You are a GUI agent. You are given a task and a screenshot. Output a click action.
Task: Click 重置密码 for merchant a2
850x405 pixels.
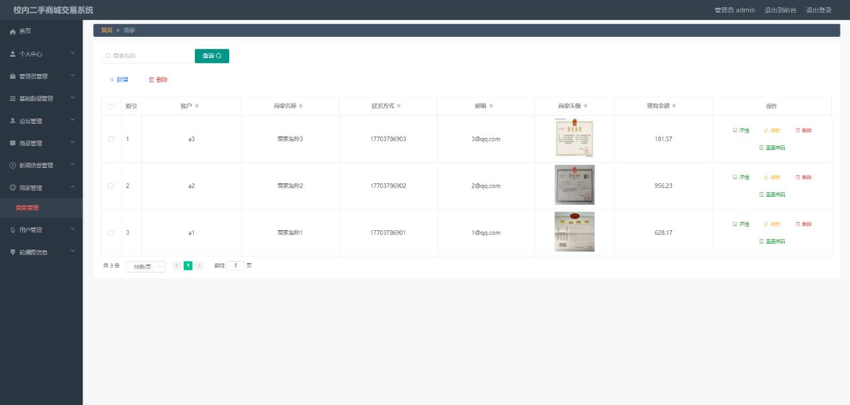tap(772, 194)
